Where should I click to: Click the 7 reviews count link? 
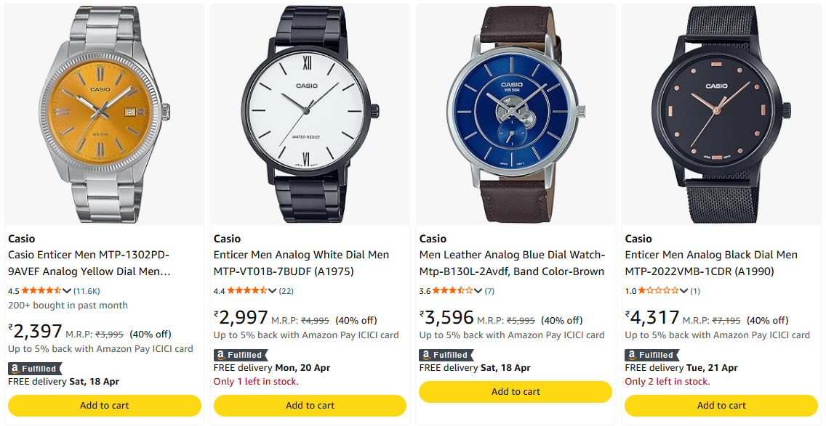(489, 291)
